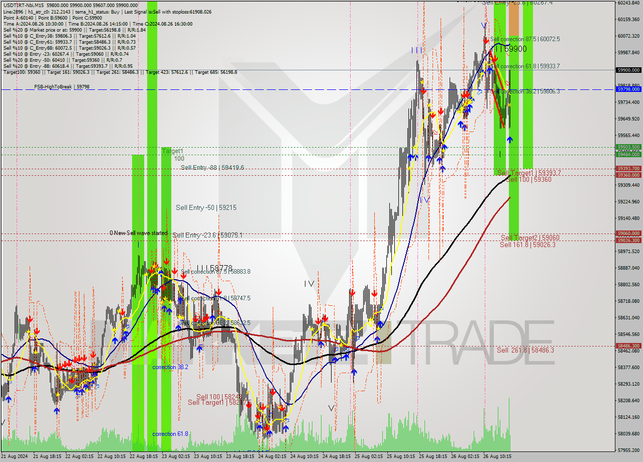Image resolution: width=643 pixels, height=462 pixels.
Task: Click the 0 New Sell wave started label
Action: coord(139,233)
